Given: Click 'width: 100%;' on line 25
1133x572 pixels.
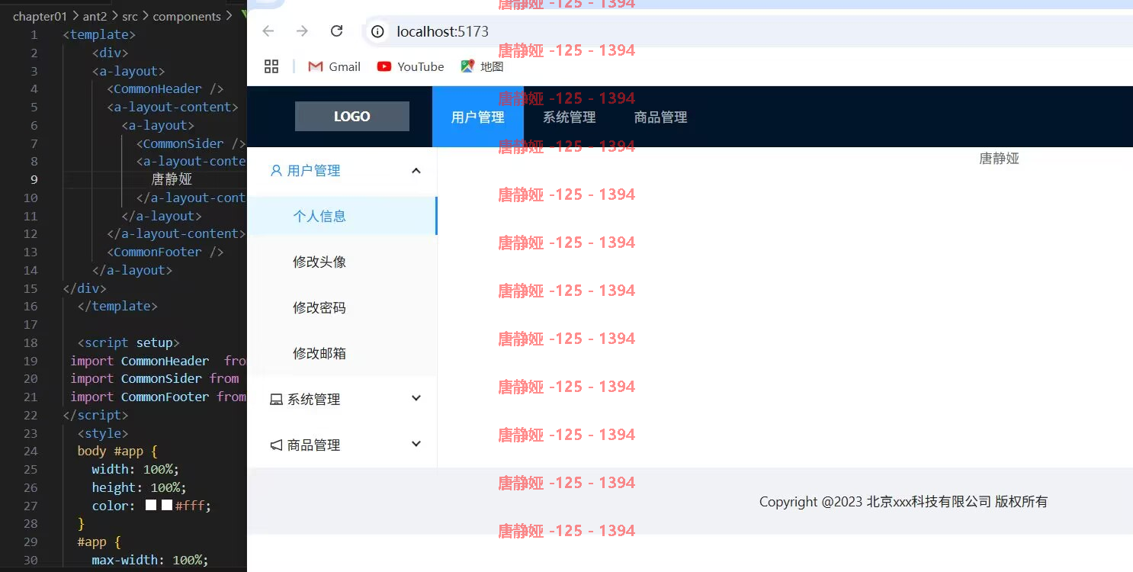Looking at the screenshot, I should 136,469.
